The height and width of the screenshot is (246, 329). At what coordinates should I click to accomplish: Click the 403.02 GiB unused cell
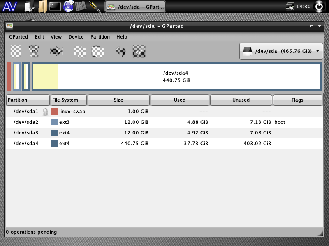point(257,143)
